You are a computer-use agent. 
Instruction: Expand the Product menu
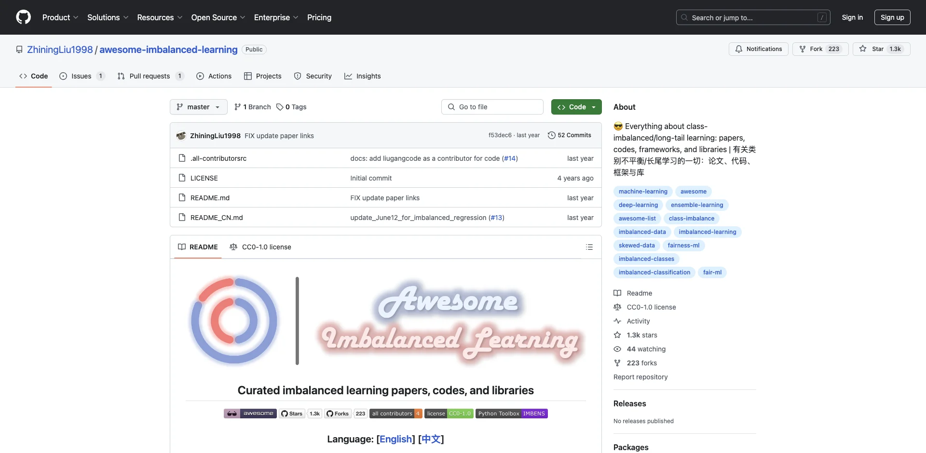coord(60,17)
